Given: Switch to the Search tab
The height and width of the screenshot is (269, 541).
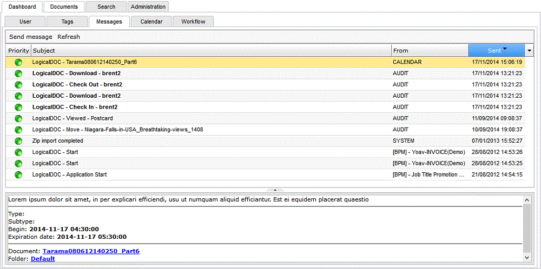Looking at the screenshot, I should pyautogui.click(x=106, y=6).
